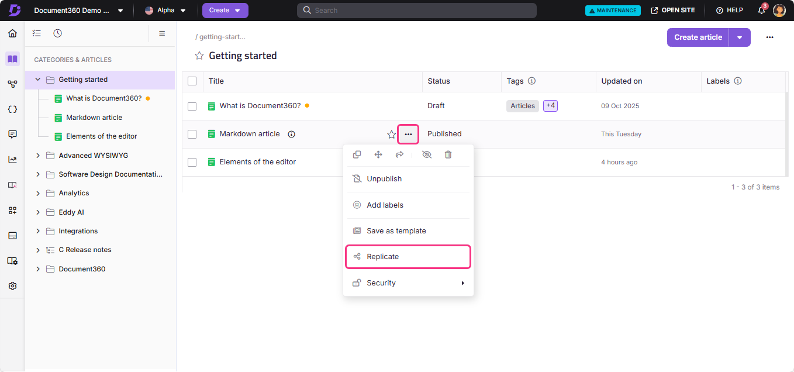
Task: Click the delete trash icon in context menu
Action: [x=448, y=155]
